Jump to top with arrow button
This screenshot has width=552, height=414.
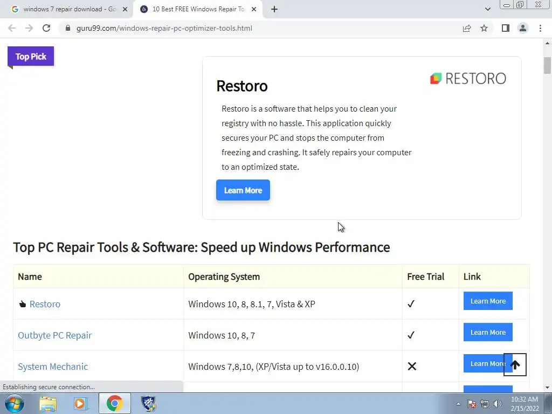[515, 365]
